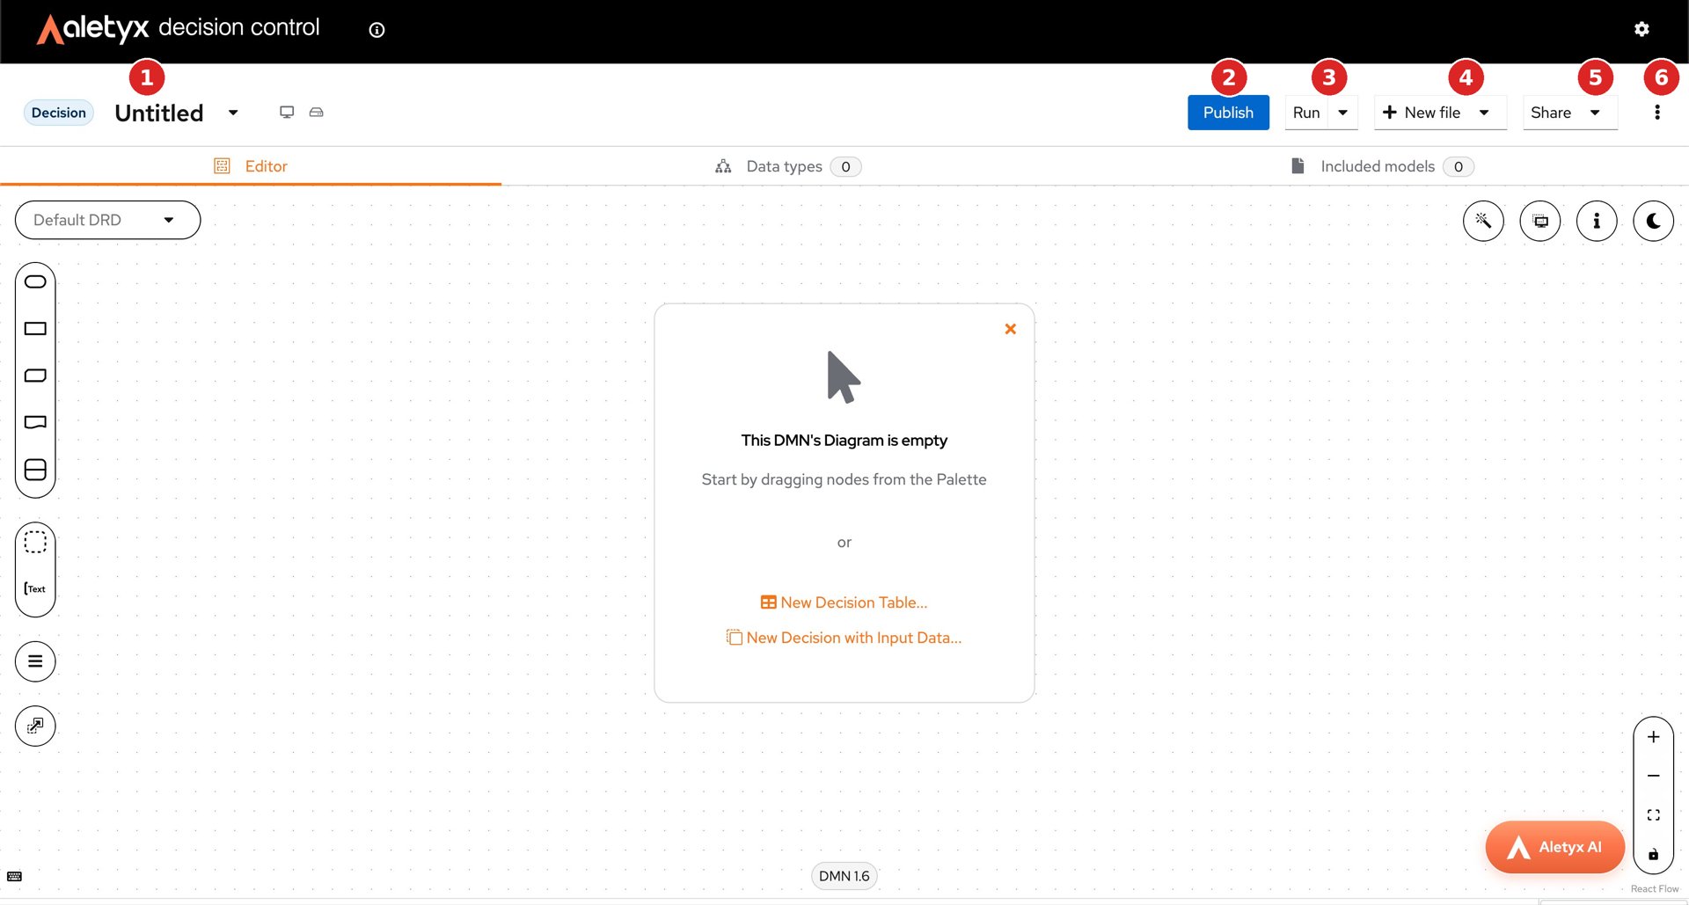Close the empty diagram dialog
Screen dimensions: 1689x905
1011,329
